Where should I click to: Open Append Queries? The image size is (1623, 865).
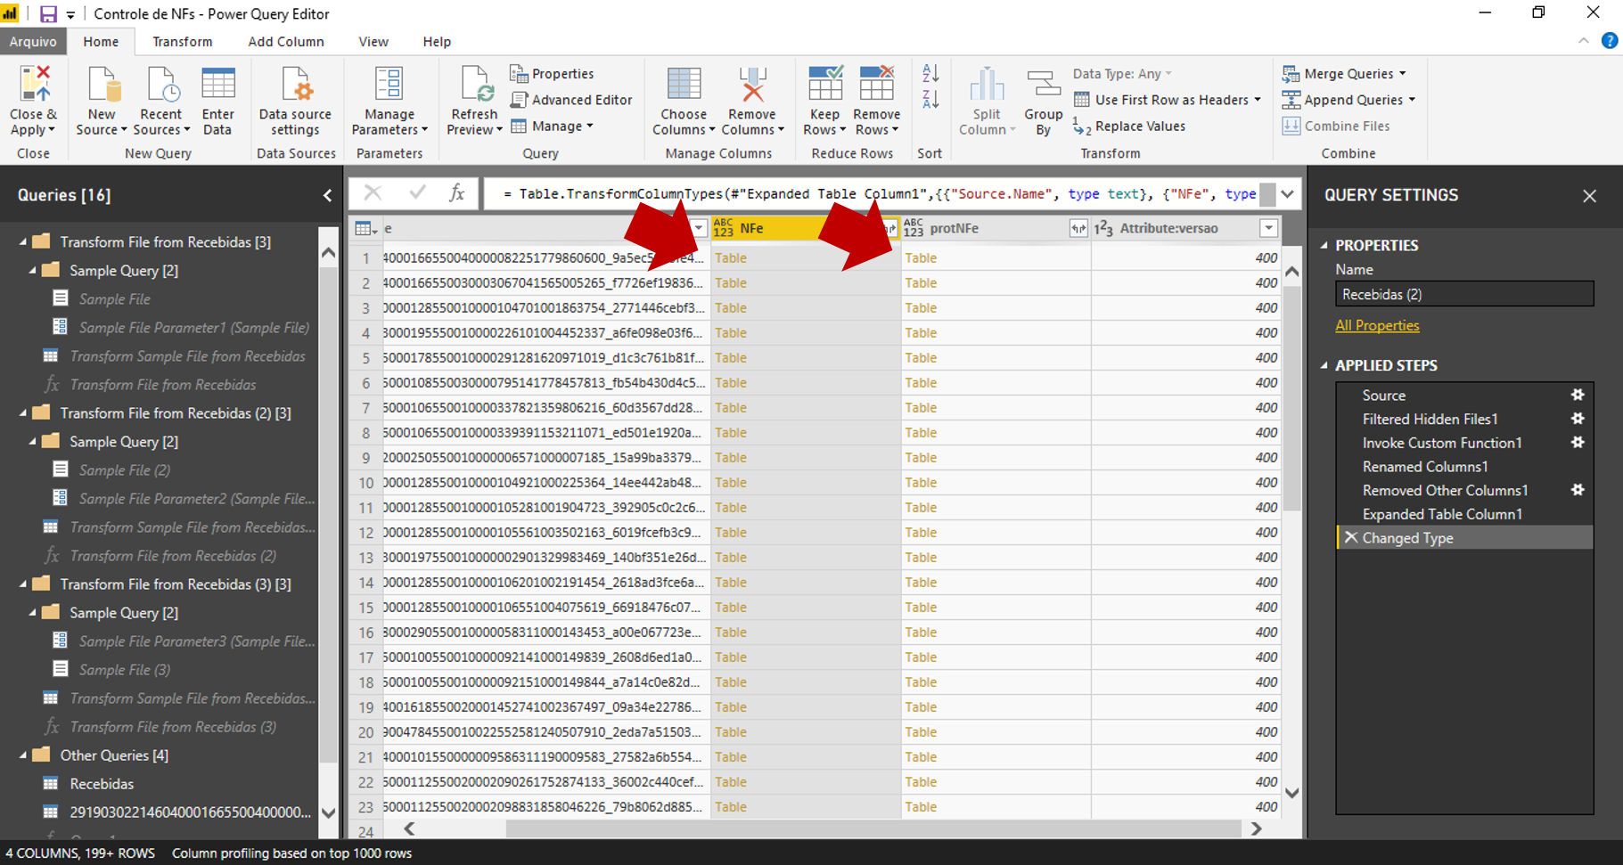[1348, 100]
